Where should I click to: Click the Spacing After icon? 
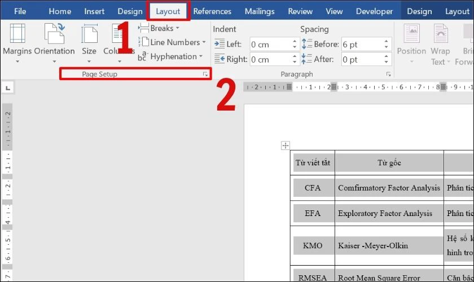pos(307,59)
